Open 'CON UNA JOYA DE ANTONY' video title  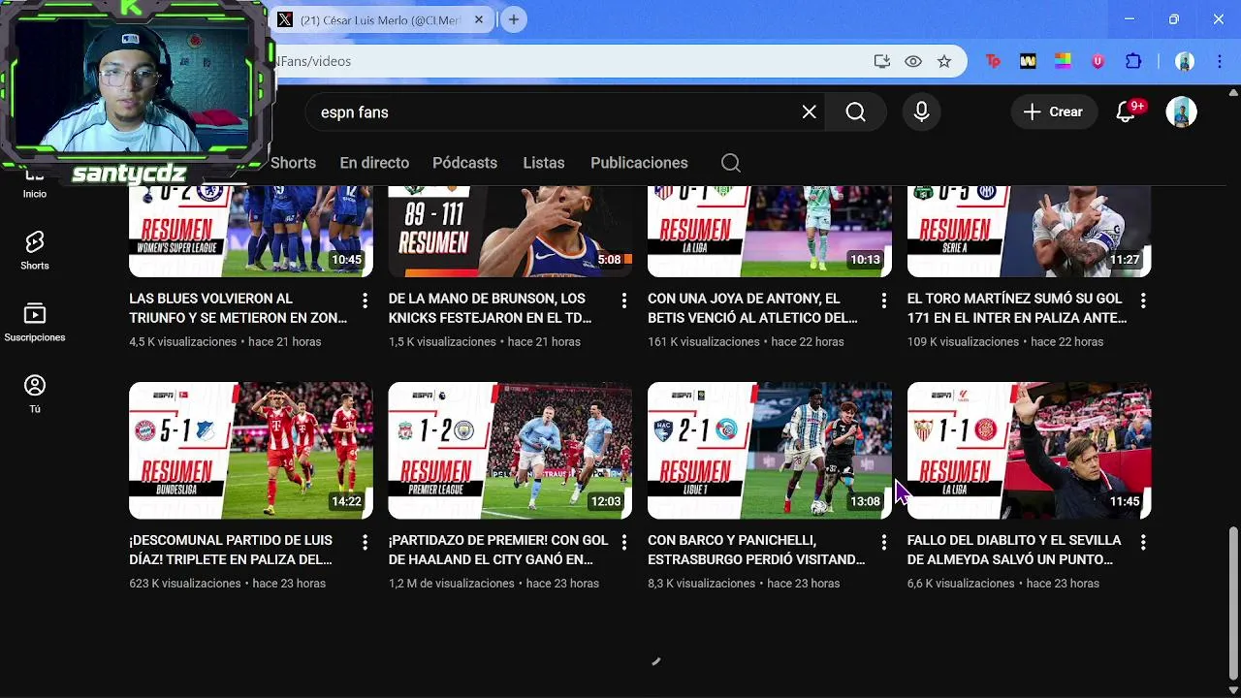pos(752,308)
